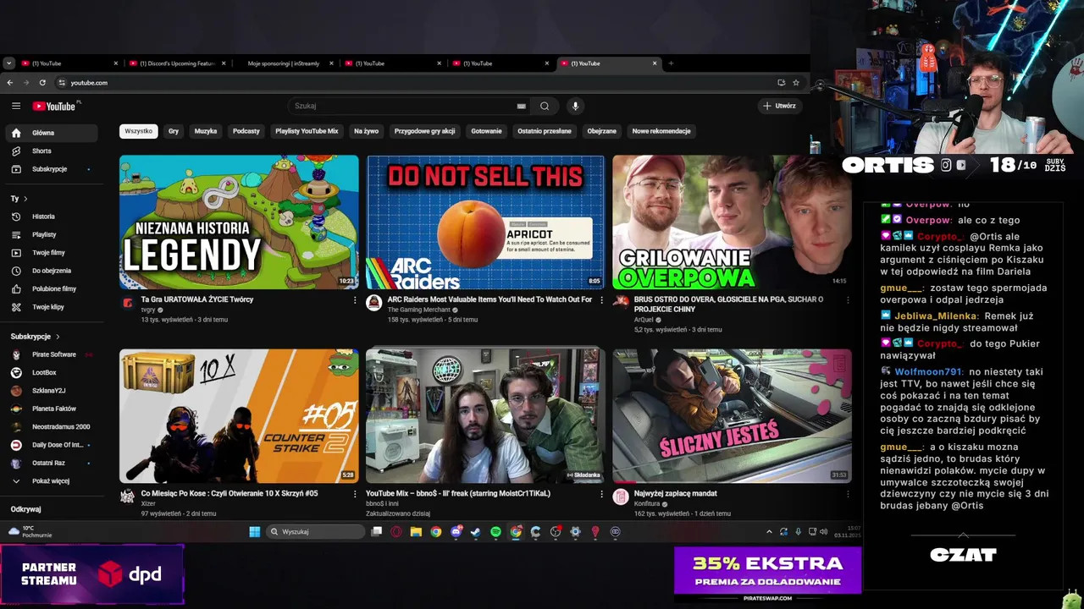This screenshot has height=609, width=1084.
Task: Collapse the CZAT panel arrow
Action: 963,535
